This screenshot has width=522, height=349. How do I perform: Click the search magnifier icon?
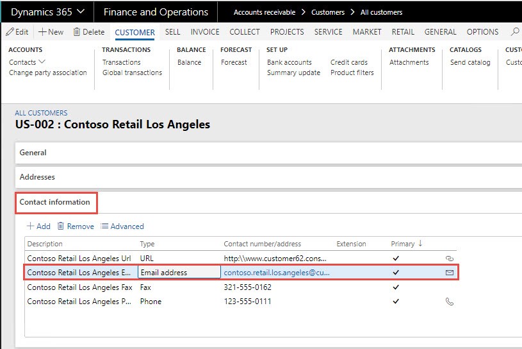(515, 32)
